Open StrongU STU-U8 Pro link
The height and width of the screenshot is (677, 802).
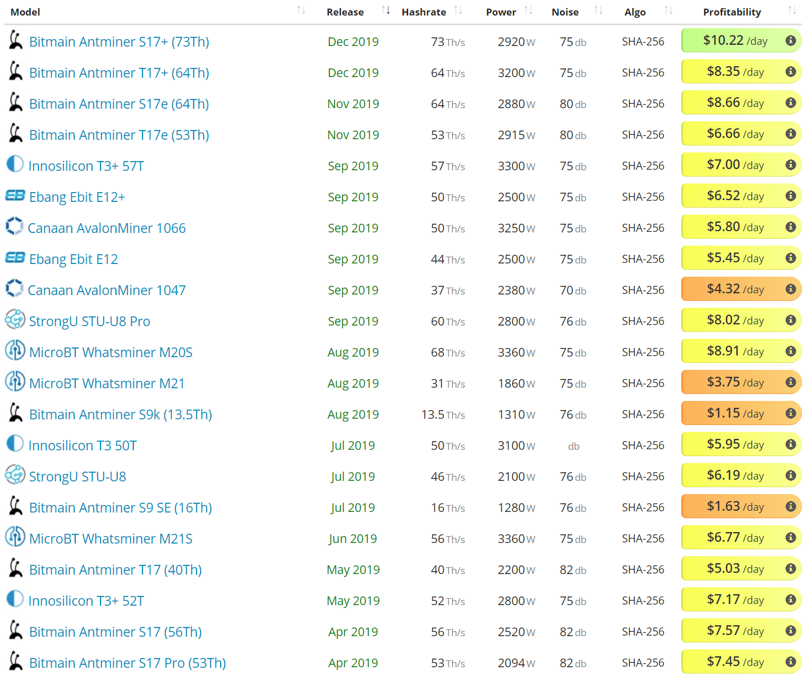(x=90, y=322)
